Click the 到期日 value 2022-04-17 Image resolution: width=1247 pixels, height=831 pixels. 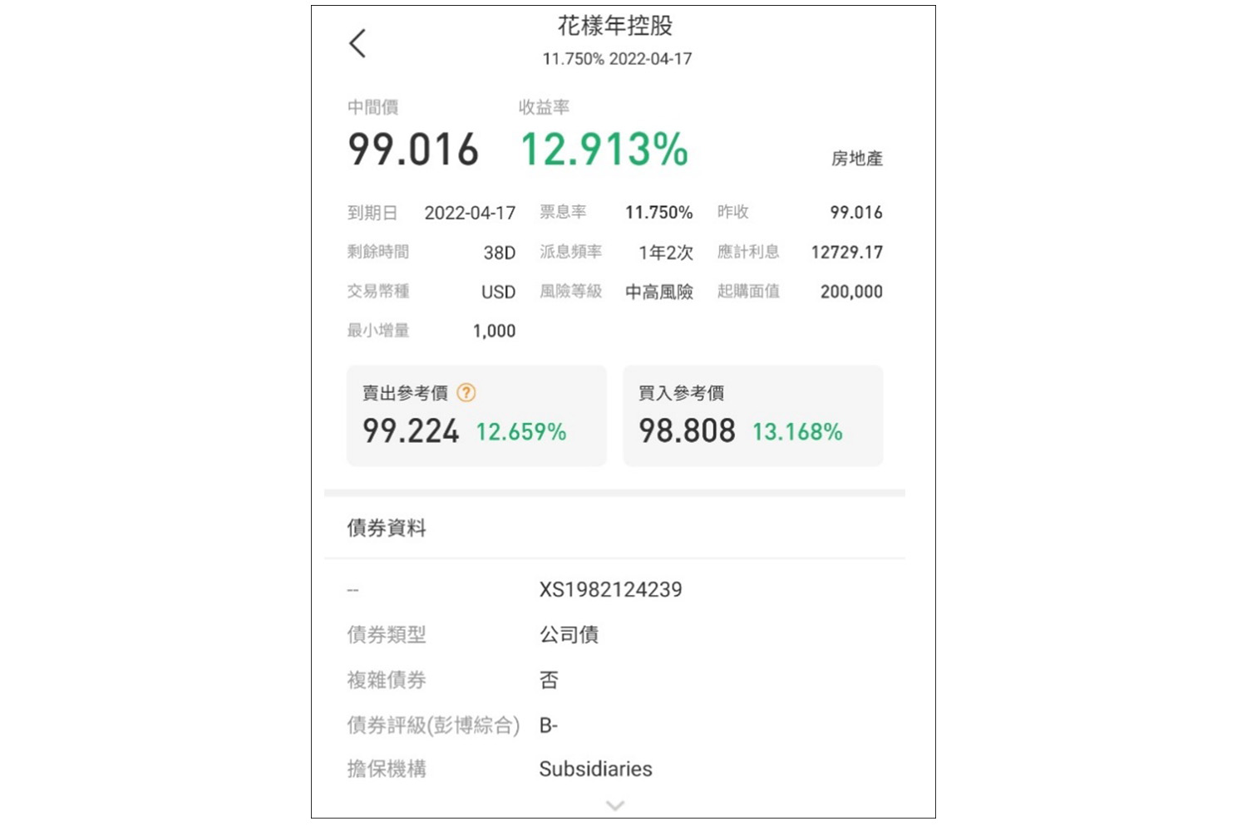pos(470,213)
